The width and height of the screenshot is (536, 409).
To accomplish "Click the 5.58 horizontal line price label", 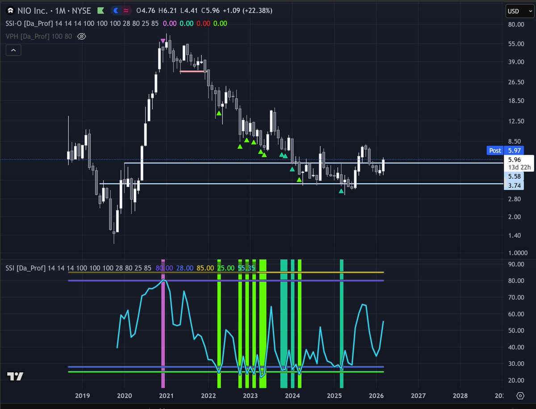I will pos(515,177).
